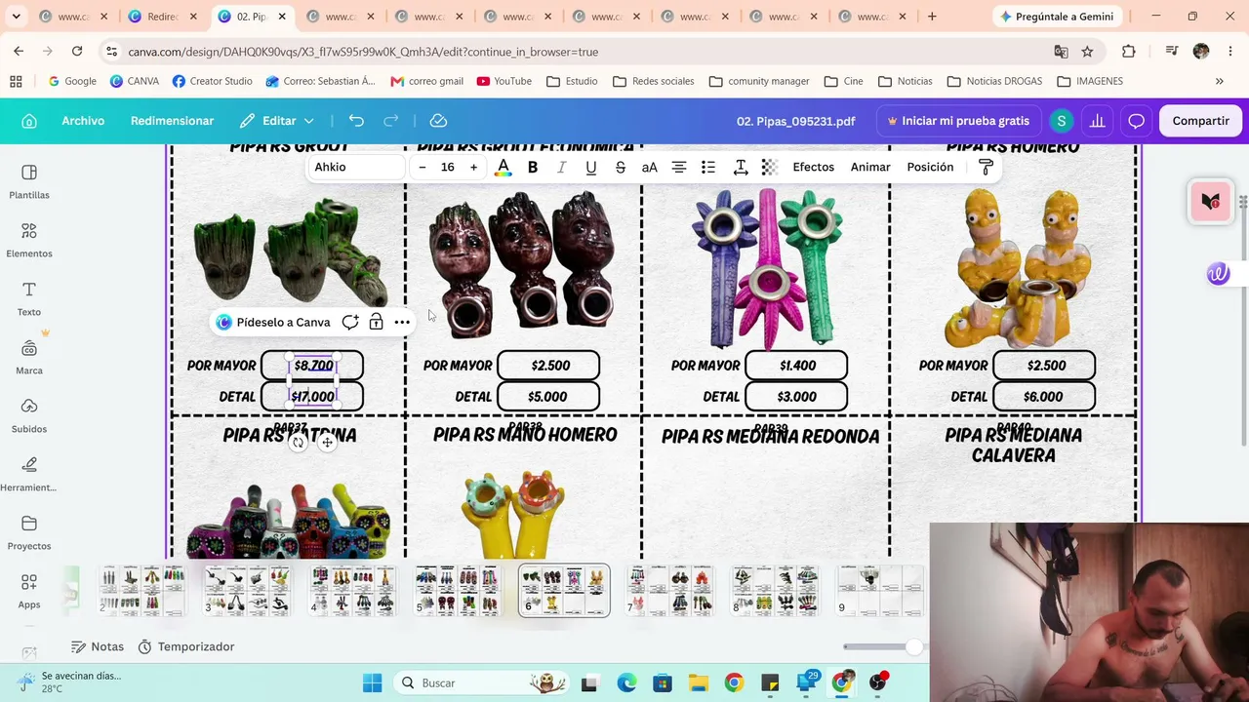
Task: Toggle bold formatting
Action: tap(533, 168)
